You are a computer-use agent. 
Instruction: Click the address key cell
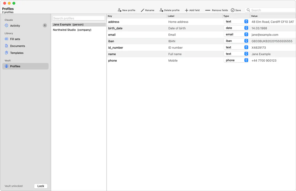pyautogui.click(x=114, y=22)
